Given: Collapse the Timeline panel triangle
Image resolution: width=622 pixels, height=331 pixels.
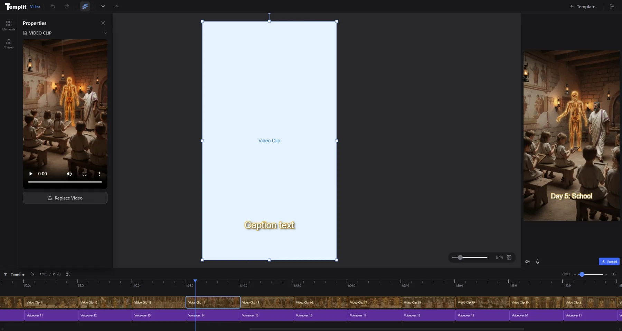Looking at the screenshot, I should tap(5, 274).
